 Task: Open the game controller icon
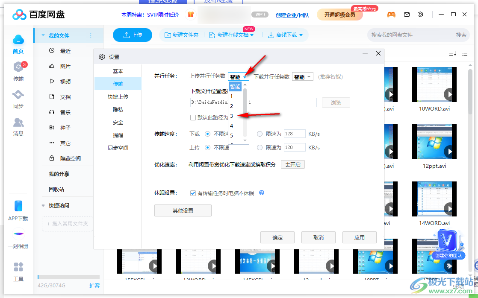(x=391, y=15)
